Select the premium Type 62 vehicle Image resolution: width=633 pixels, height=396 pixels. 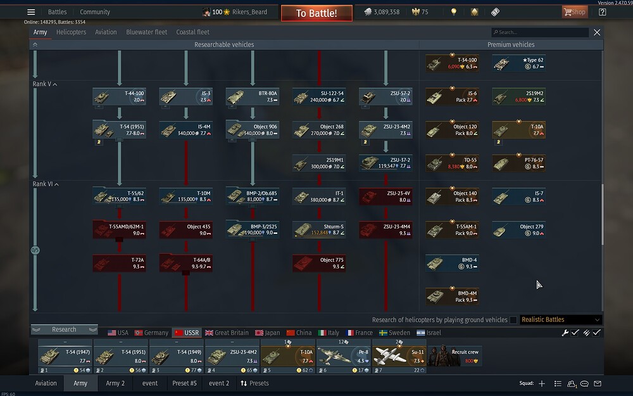click(x=519, y=63)
